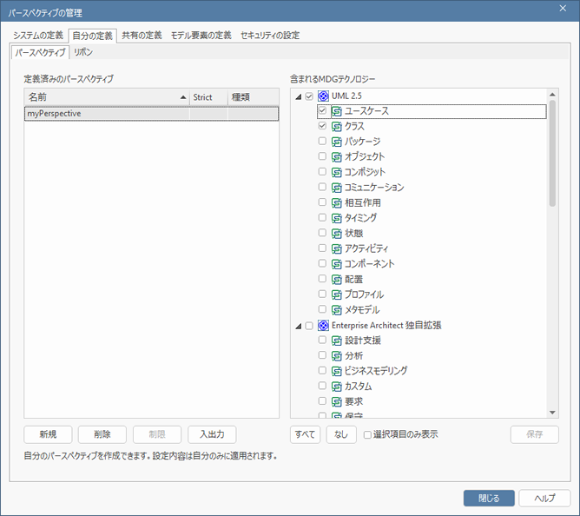Click the Strict column header
The height and width of the screenshot is (516, 580).
tap(208, 97)
